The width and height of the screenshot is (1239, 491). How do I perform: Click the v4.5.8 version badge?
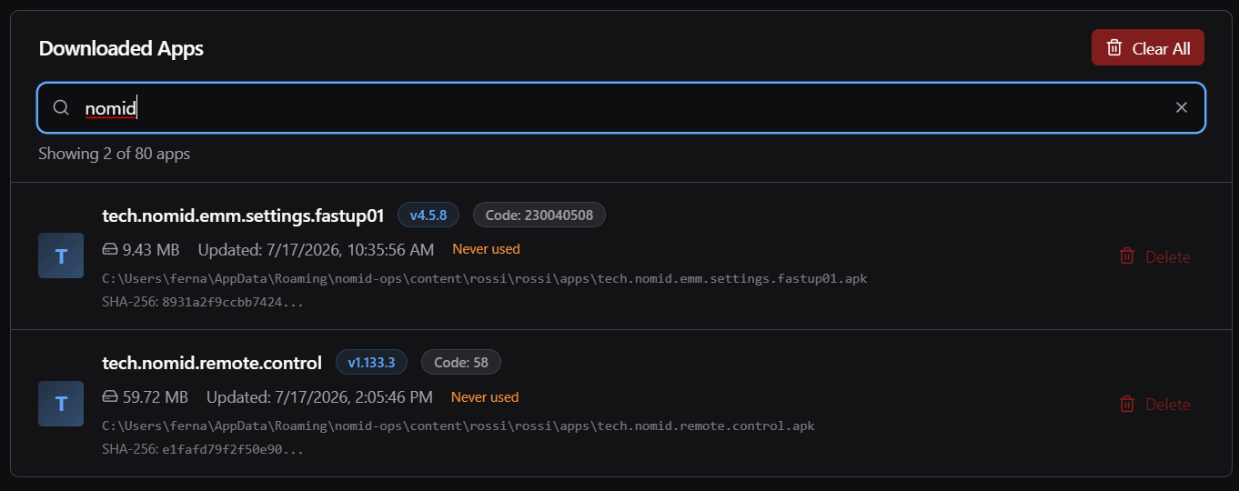coord(428,215)
